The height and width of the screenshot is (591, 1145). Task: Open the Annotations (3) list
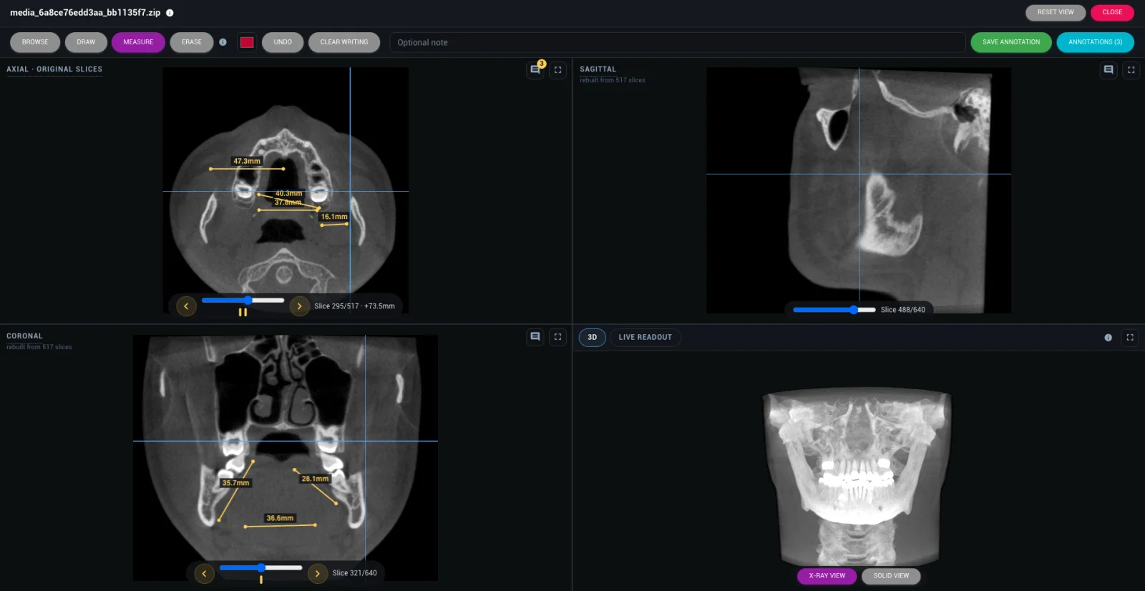1095,42
